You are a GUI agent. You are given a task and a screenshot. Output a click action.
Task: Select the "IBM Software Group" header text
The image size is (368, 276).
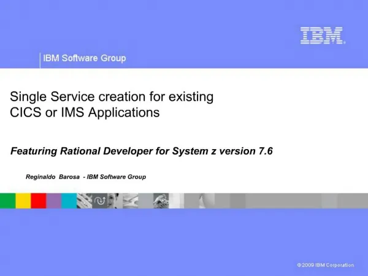[x=85, y=58]
